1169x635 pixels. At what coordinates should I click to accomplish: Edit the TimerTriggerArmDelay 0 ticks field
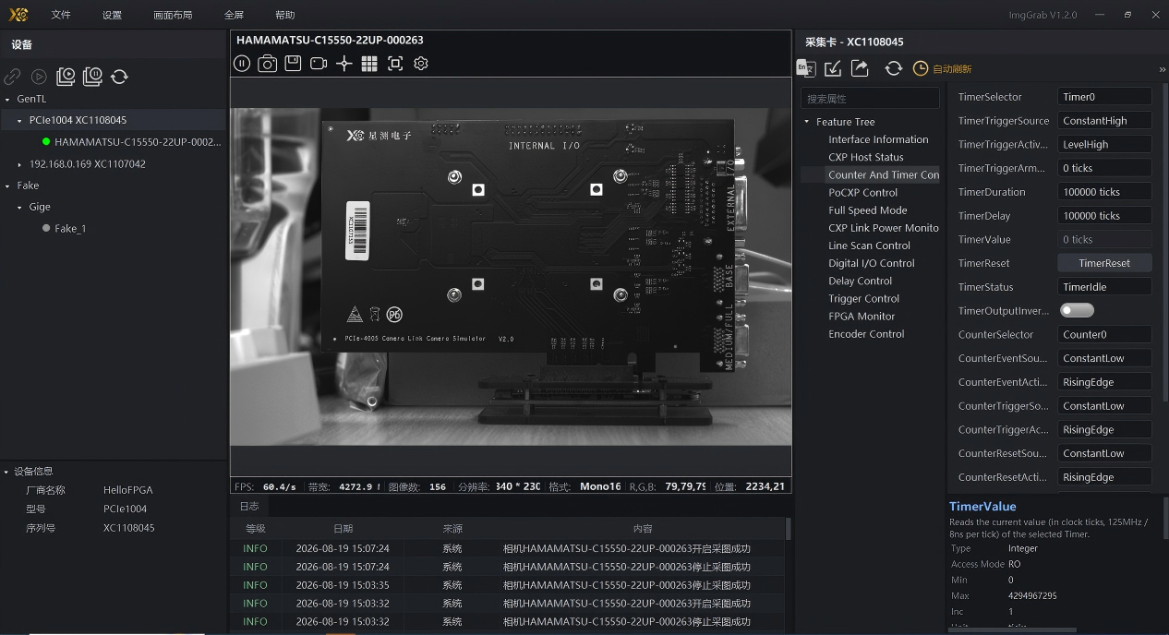click(1104, 169)
